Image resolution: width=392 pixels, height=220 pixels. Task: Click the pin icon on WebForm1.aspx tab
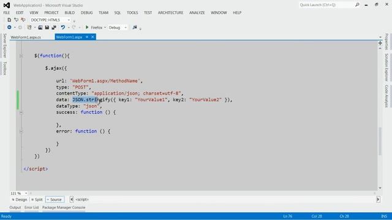click(87, 37)
